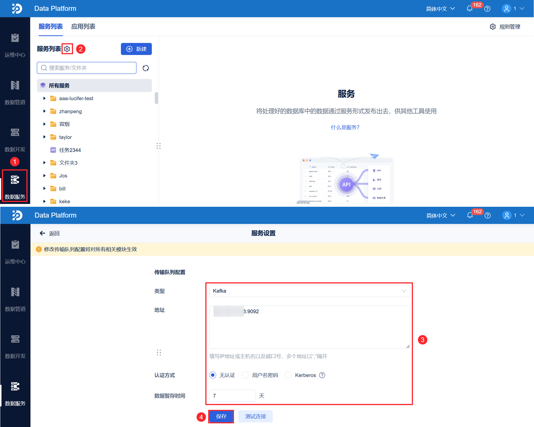Enable Kerberos authentication
The image size is (534, 427).
[x=288, y=375]
